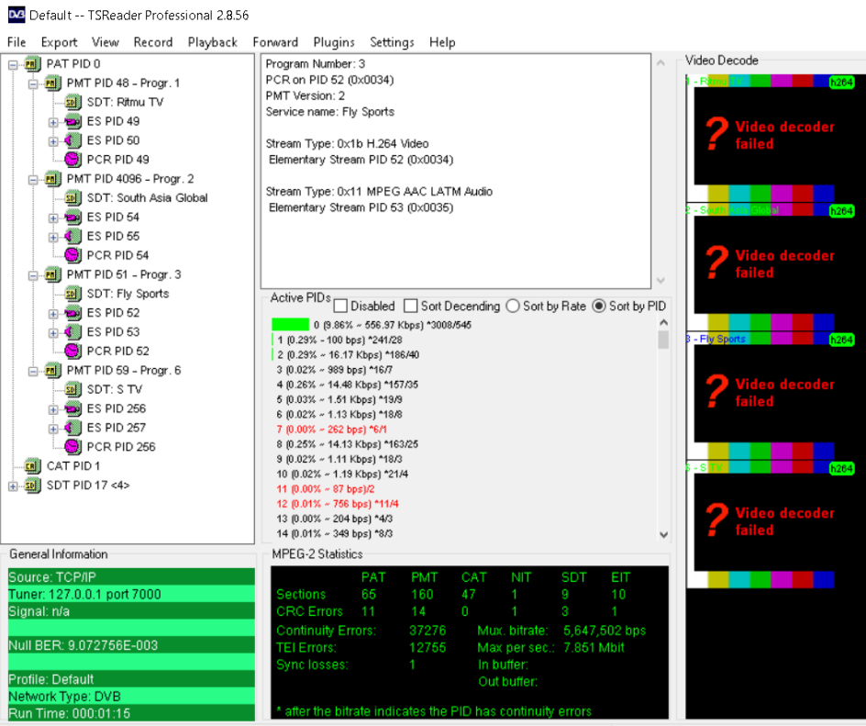
Task: Expand the ES PID 50 node
Action: 53,141
